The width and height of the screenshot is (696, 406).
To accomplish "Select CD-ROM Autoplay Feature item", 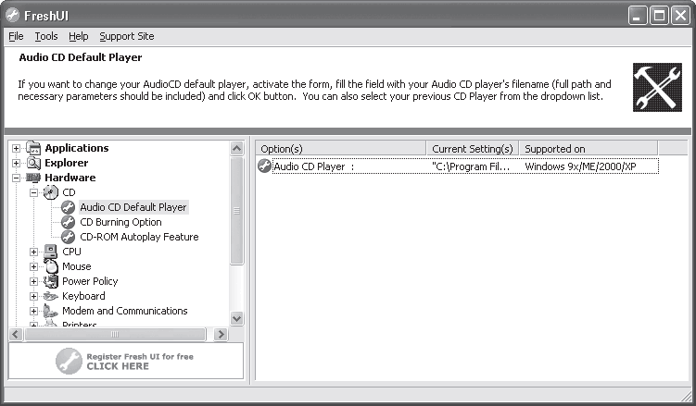I will 139,237.
